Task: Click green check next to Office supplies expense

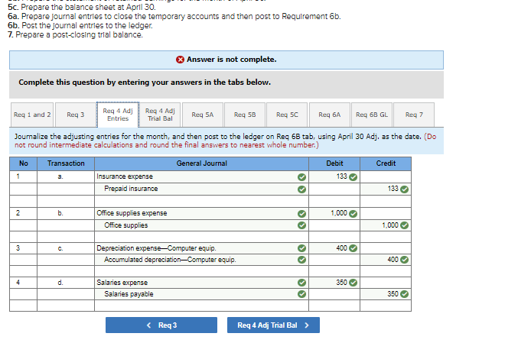Action: pos(301,214)
